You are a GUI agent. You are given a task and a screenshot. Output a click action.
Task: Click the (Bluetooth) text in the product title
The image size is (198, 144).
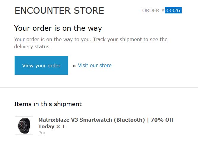[125, 120]
